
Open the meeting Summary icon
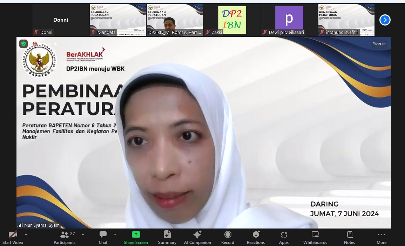coord(167,234)
